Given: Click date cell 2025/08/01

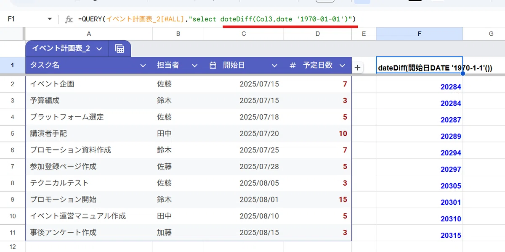Looking at the screenshot, I should 244,199.
